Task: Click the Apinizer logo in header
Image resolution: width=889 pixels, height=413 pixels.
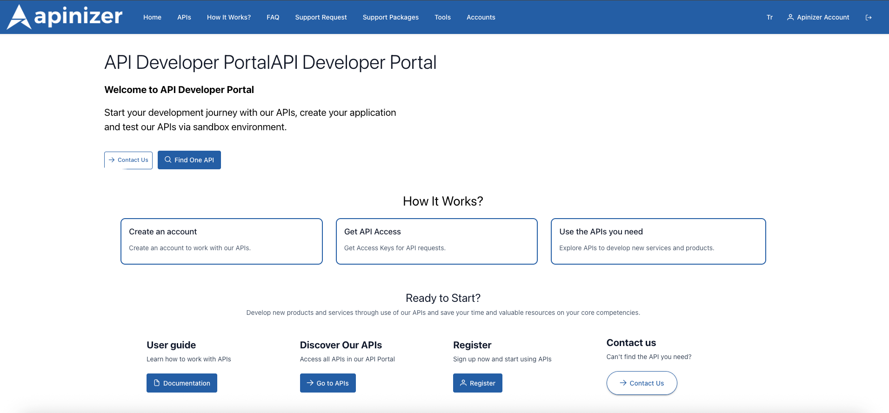Action: 65,17
